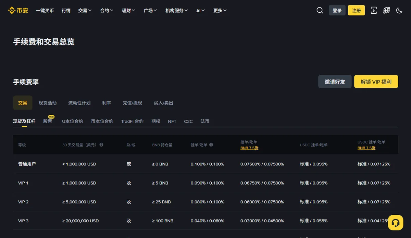
Task: Expand the 机构服务 navigation dropdown
Action: click(x=176, y=11)
